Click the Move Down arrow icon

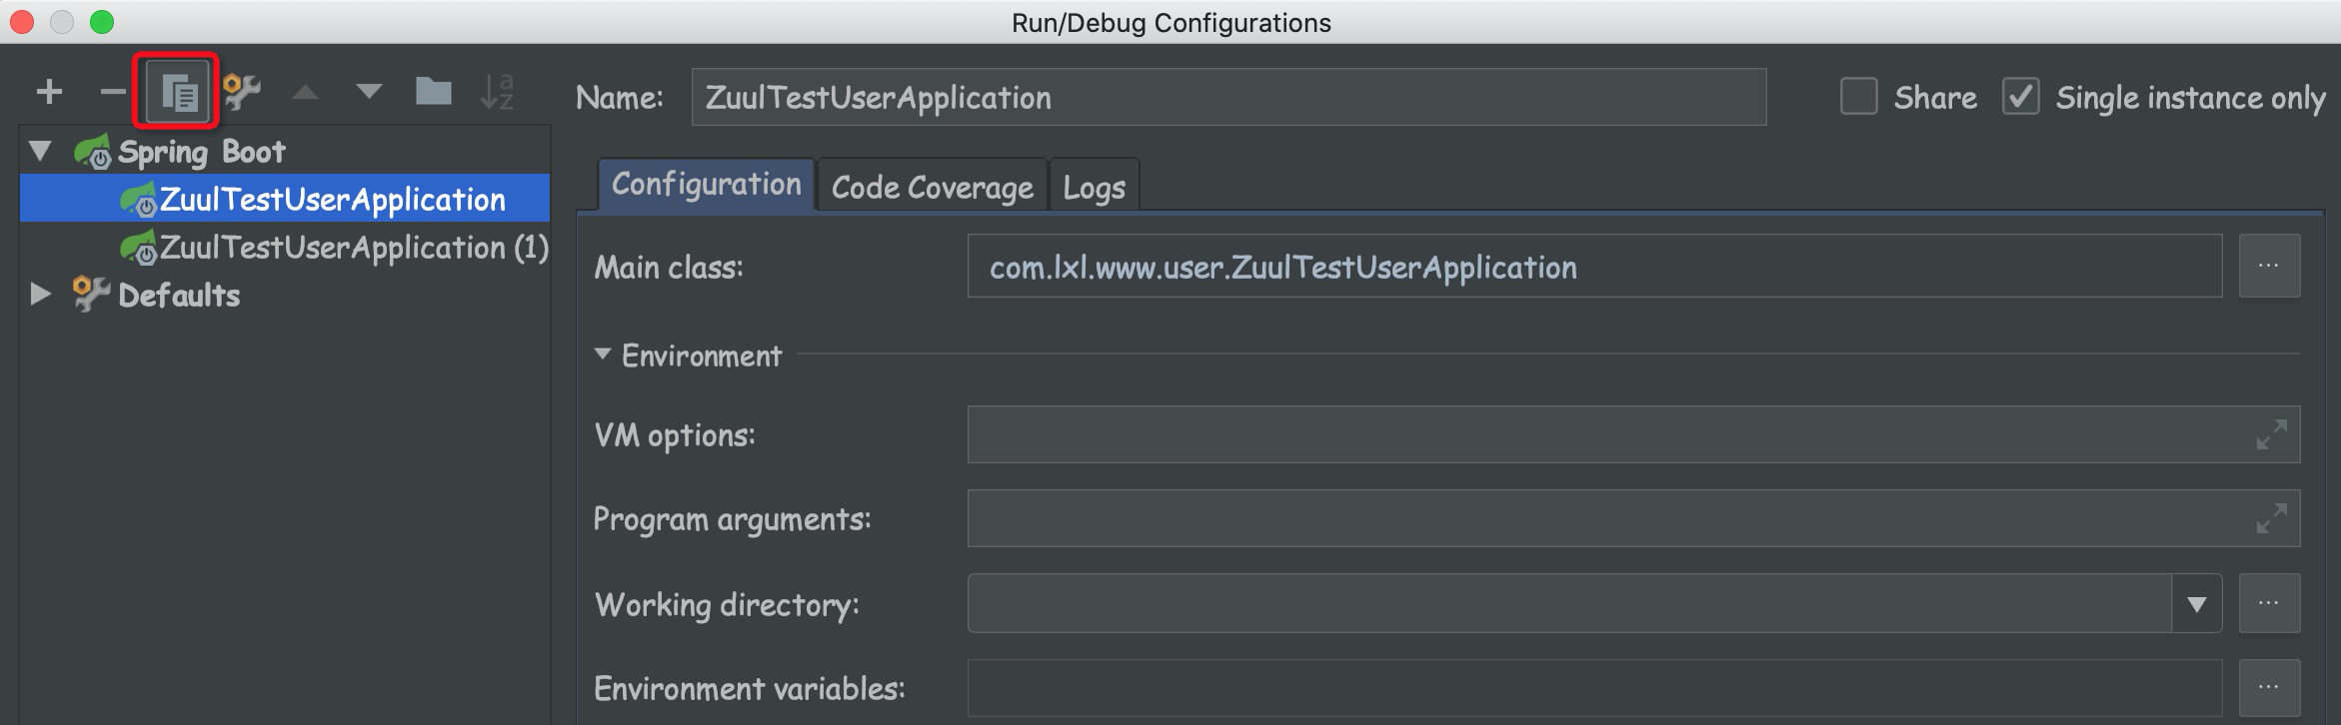[369, 93]
